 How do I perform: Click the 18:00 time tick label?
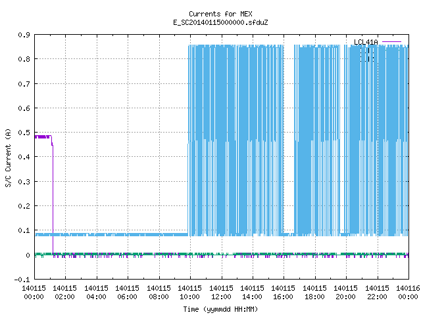314,297
